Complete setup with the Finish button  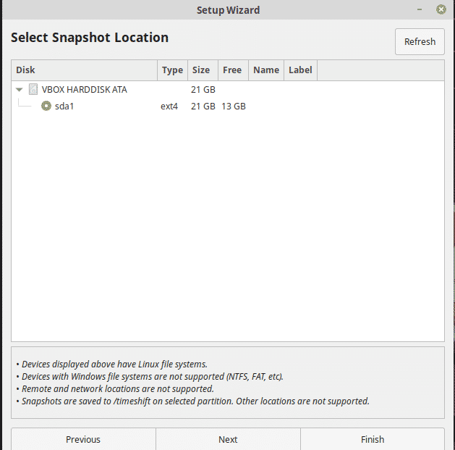(373, 439)
